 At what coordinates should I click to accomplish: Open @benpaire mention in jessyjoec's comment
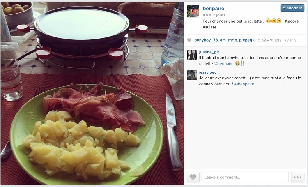click(x=244, y=84)
